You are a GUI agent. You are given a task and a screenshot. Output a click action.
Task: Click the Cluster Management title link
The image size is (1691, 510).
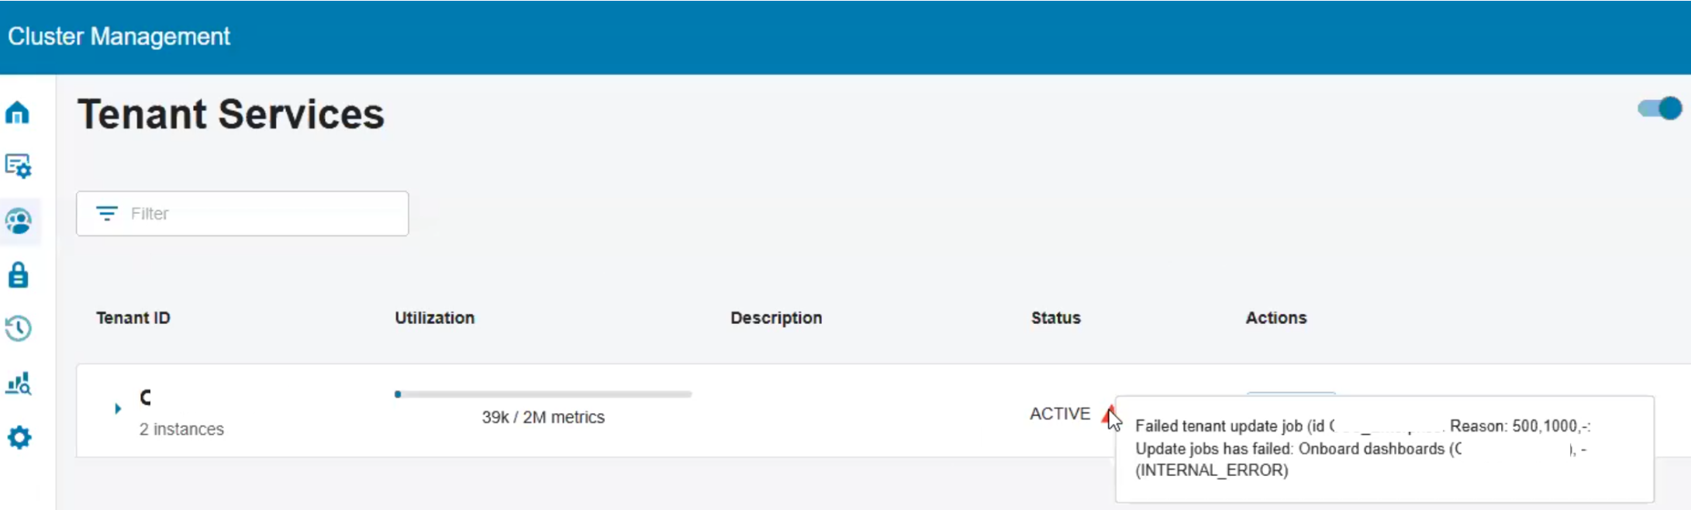point(119,36)
